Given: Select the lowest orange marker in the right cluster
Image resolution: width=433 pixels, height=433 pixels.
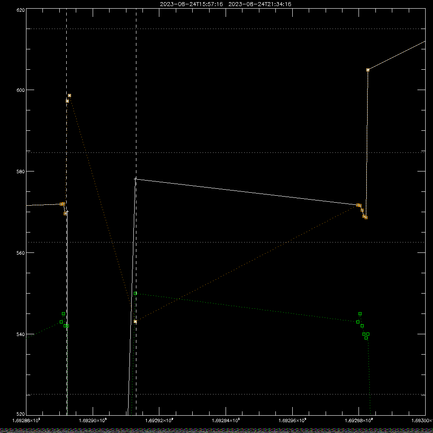Looking at the screenshot, I should click(x=366, y=218).
